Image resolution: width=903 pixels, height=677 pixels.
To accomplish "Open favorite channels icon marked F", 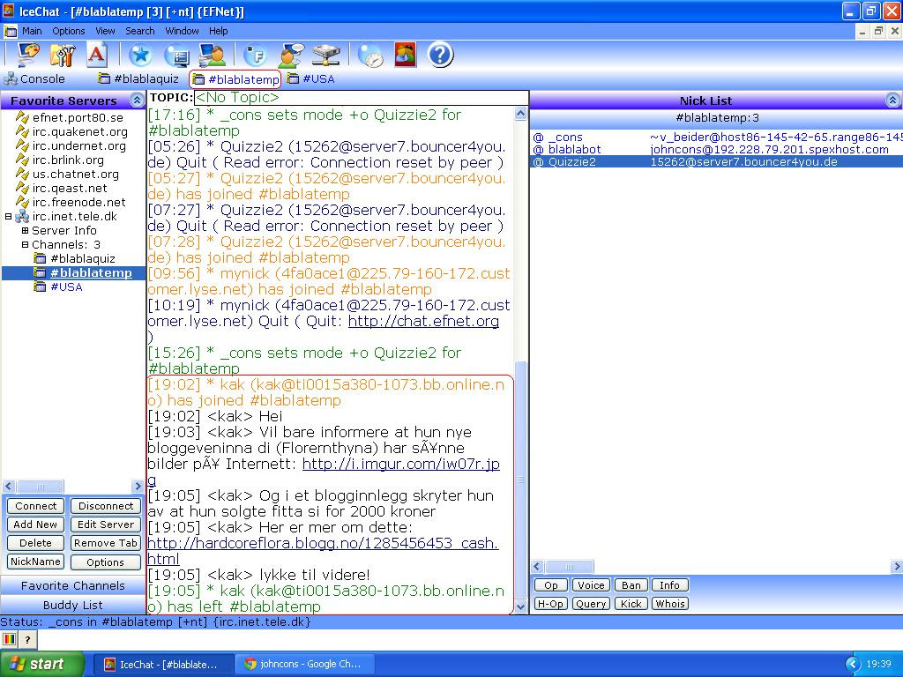I will tap(255, 56).
